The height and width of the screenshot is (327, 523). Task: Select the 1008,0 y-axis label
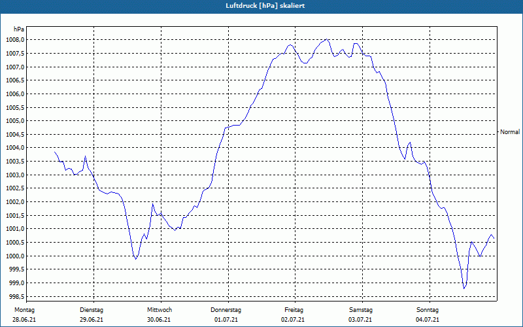coord(15,40)
